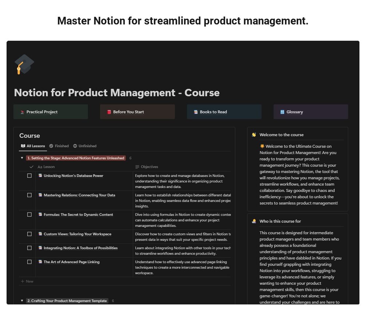The width and height of the screenshot is (366, 311).
Task: Click objectives cell starting Dive into using formulas
Action: pos(182,220)
